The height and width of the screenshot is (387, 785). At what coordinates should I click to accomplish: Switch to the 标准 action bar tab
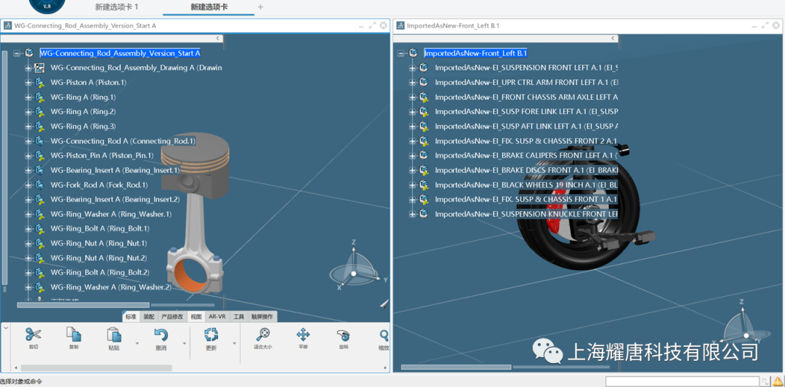[x=131, y=317]
